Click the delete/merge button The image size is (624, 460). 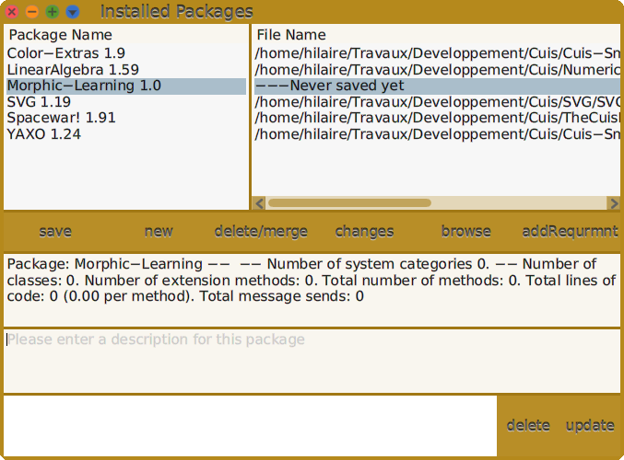coord(261,232)
